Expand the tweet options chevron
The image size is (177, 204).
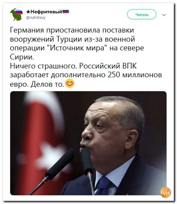pyautogui.click(x=164, y=15)
